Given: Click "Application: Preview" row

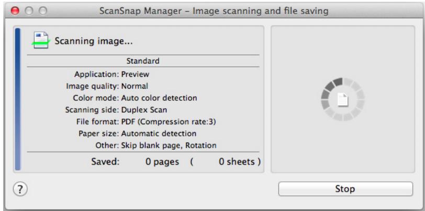Looking at the screenshot, I should 111,74.
